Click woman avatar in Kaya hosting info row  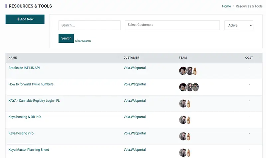(x=188, y=137)
